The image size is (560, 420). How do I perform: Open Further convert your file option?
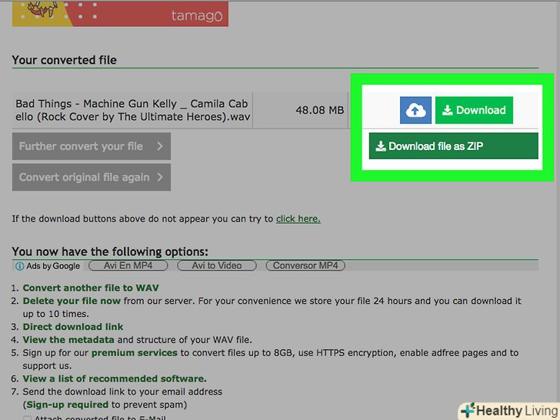point(92,146)
